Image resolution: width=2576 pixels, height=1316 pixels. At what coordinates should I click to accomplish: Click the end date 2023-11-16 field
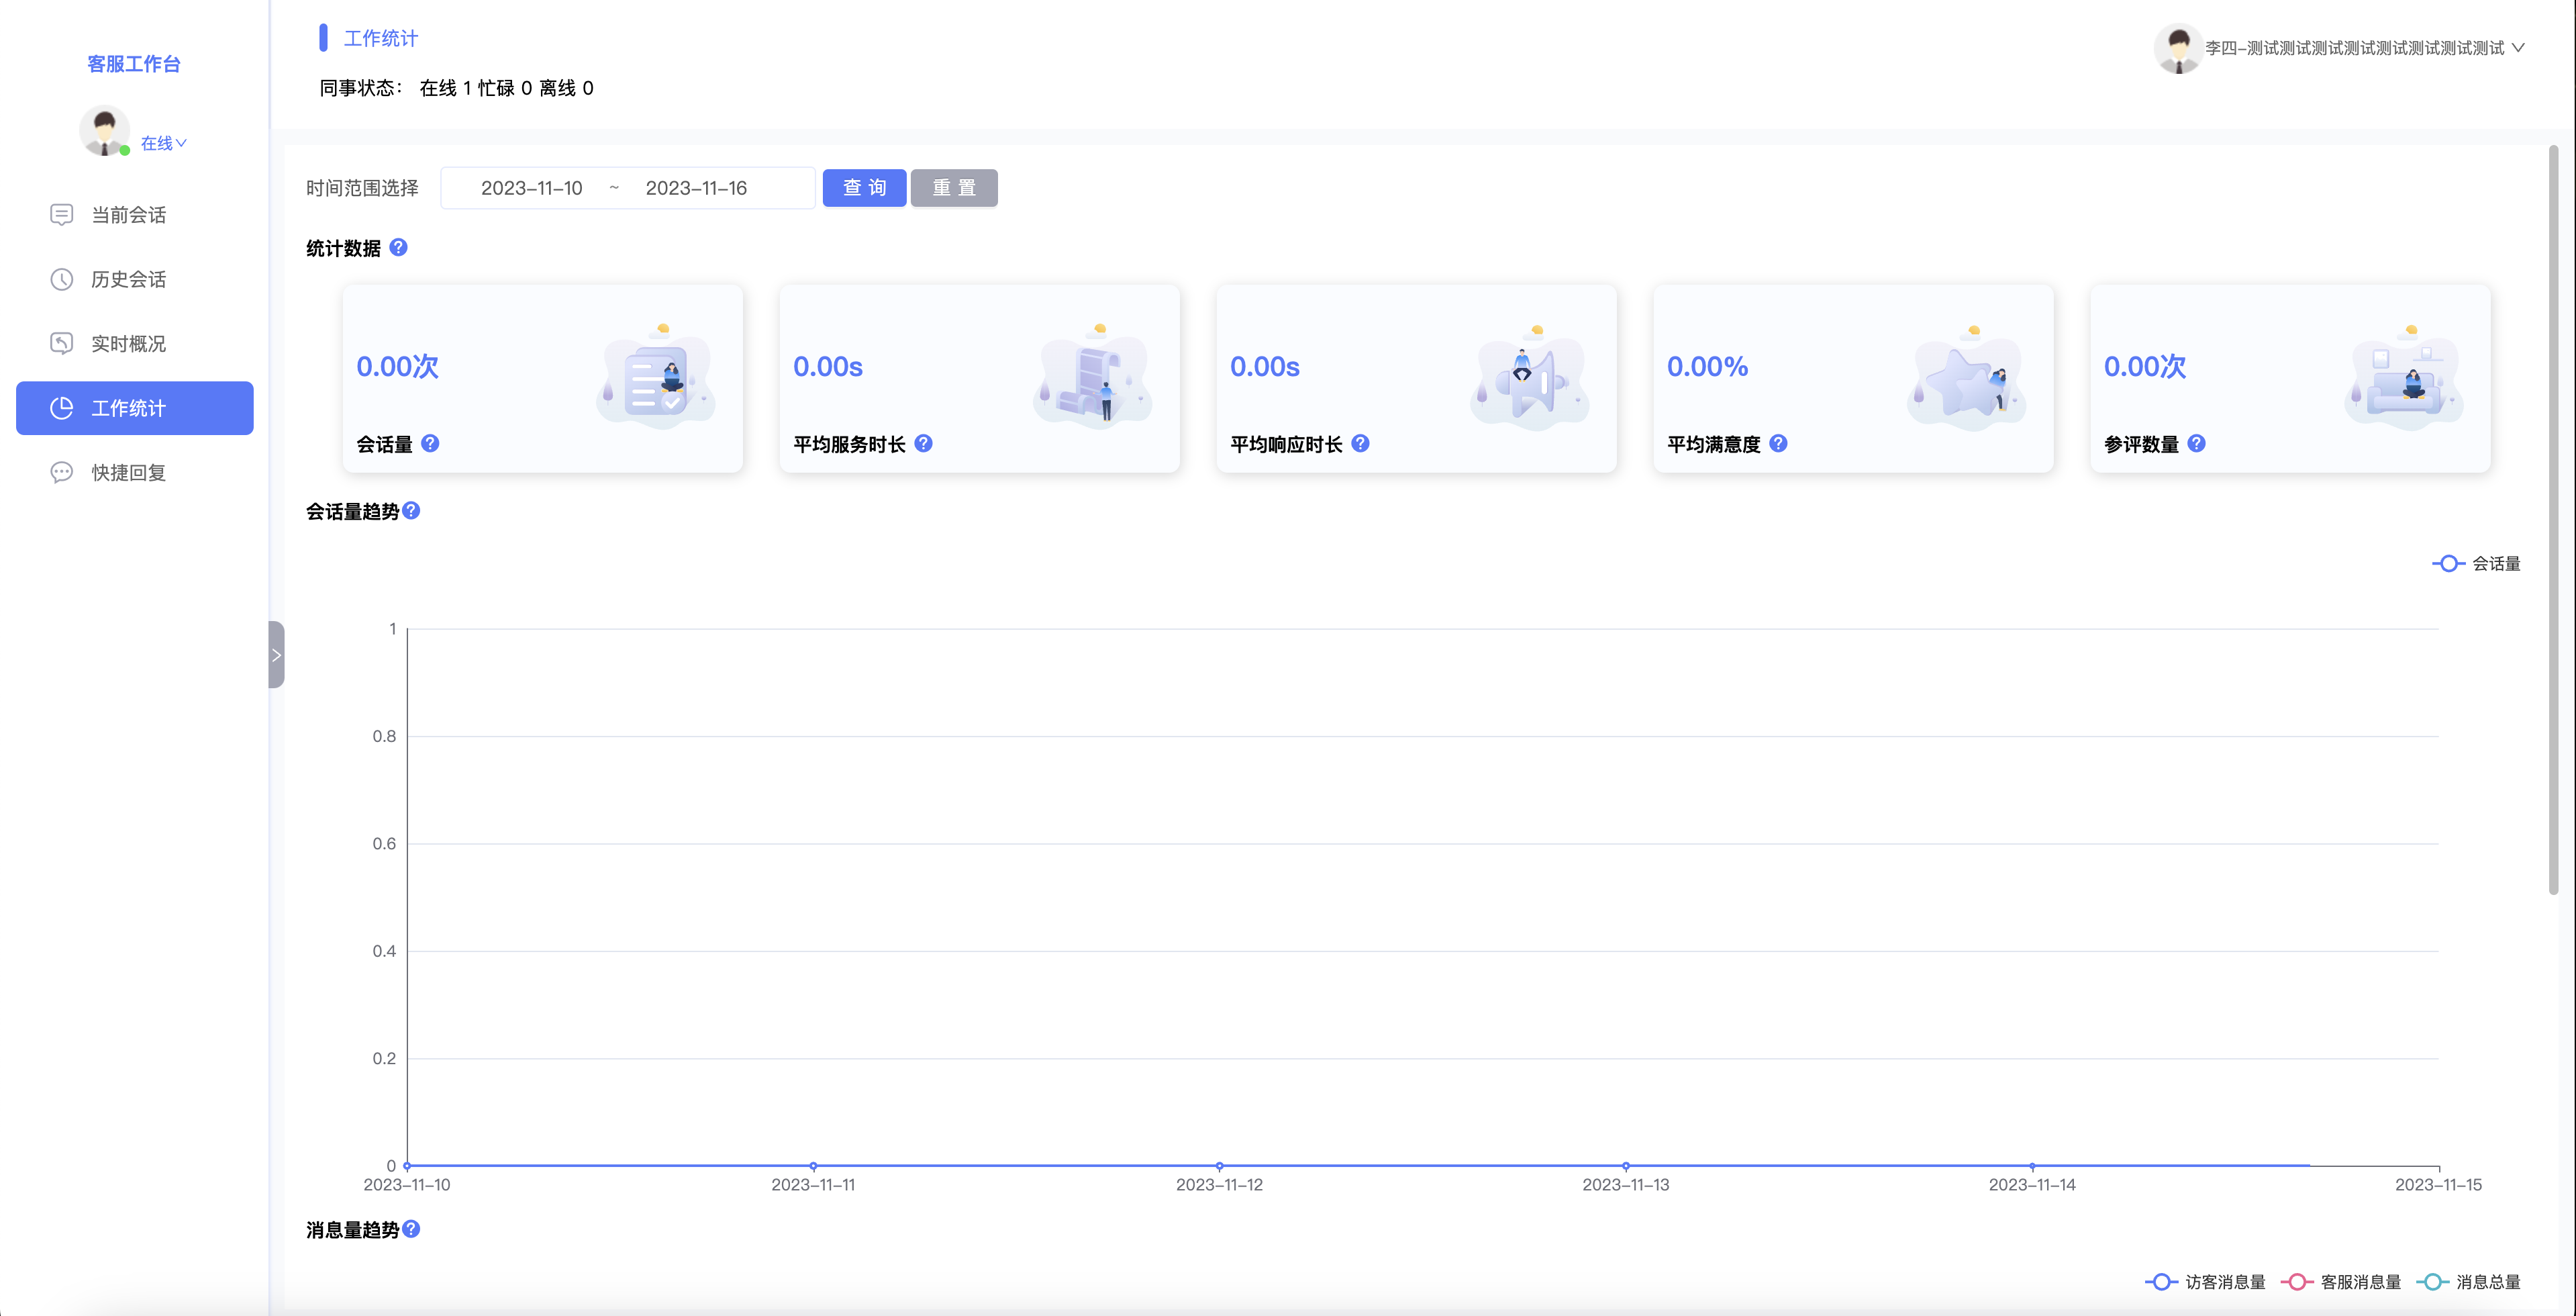696,188
